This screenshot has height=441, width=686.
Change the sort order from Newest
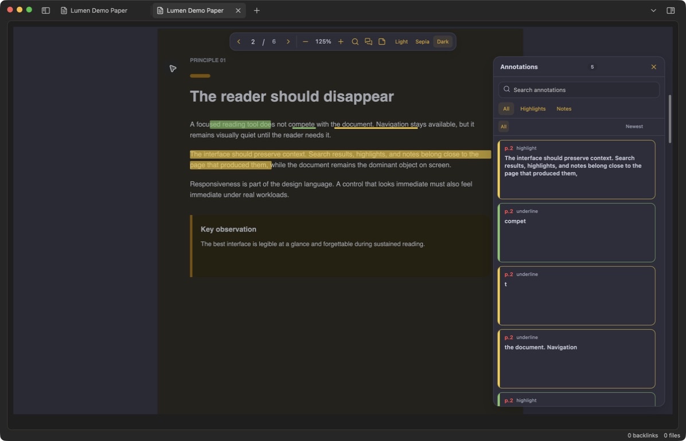(634, 126)
